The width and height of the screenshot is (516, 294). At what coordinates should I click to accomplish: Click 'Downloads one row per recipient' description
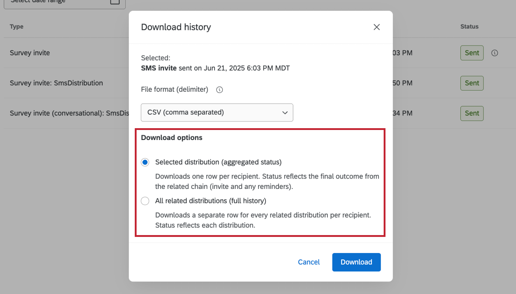(267, 181)
